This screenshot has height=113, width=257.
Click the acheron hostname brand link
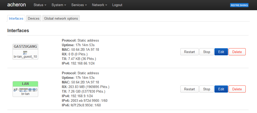pos(17,5)
